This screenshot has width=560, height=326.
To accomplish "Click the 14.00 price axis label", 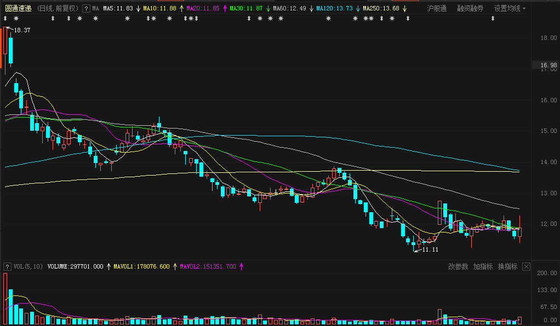I will [x=548, y=162].
